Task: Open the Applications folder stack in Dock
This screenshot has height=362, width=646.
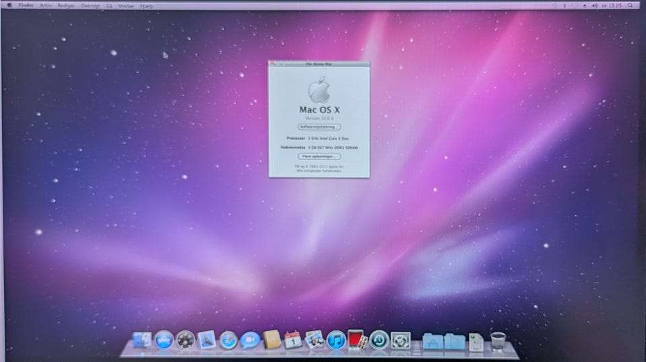Action: 433,341
